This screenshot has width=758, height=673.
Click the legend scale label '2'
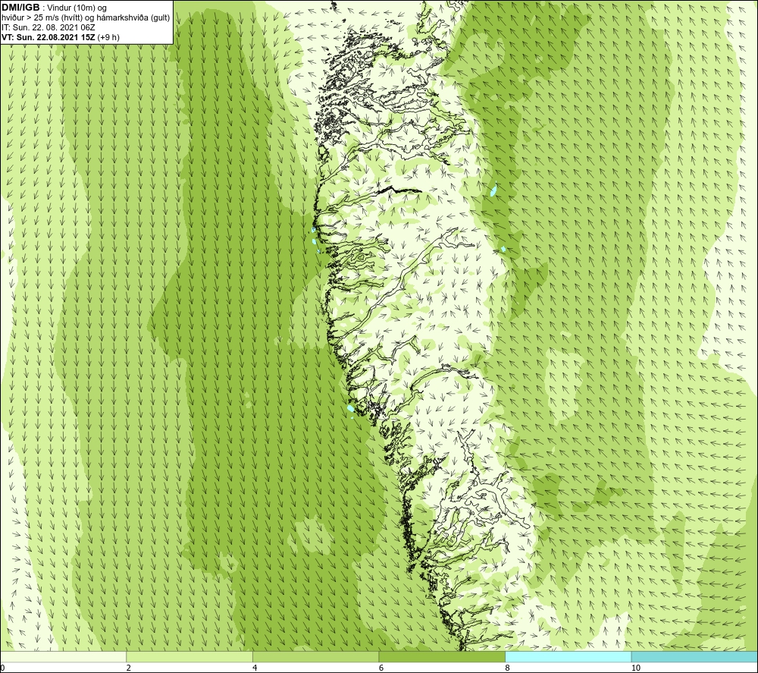[x=129, y=668]
